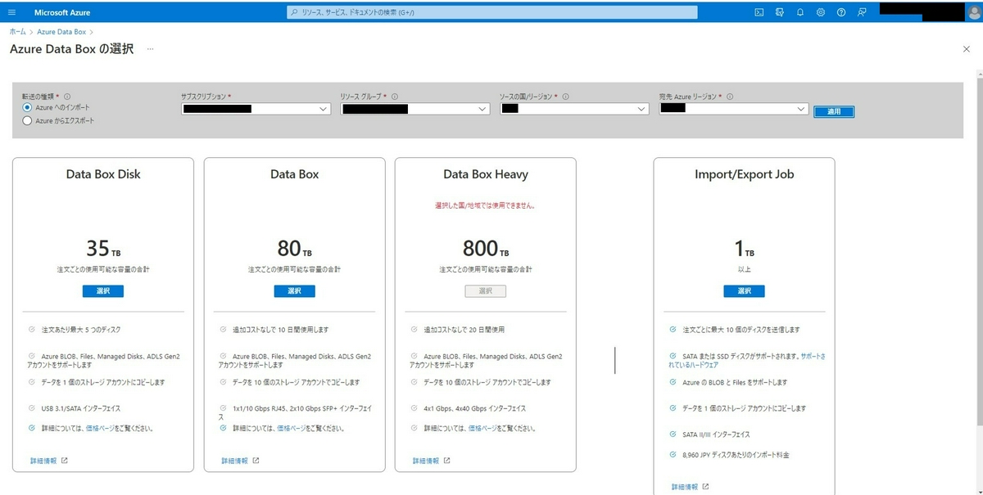
Task: Click the search magnifier icon in top bar
Action: tap(296, 12)
